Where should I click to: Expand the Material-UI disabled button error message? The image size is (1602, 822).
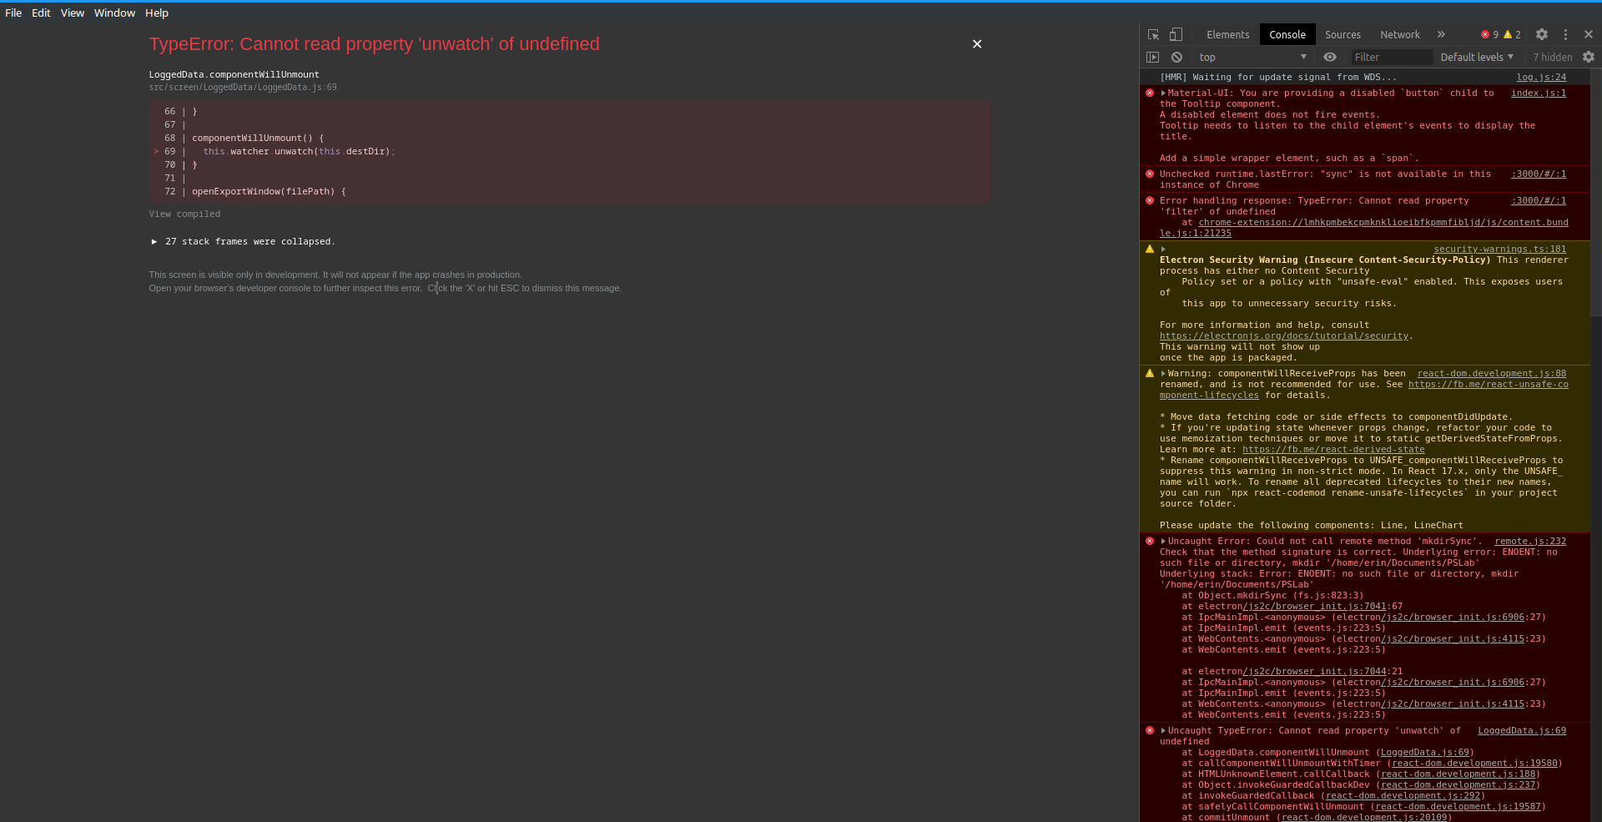(x=1163, y=93)
